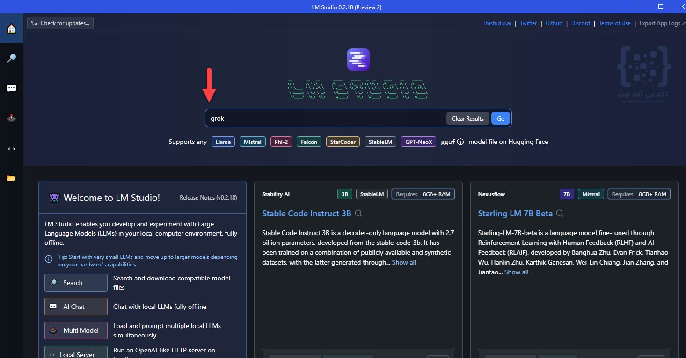686x358 pixels.
Task: Open the Multi Model joystick sidebar icon
Action: coord(11,118)
